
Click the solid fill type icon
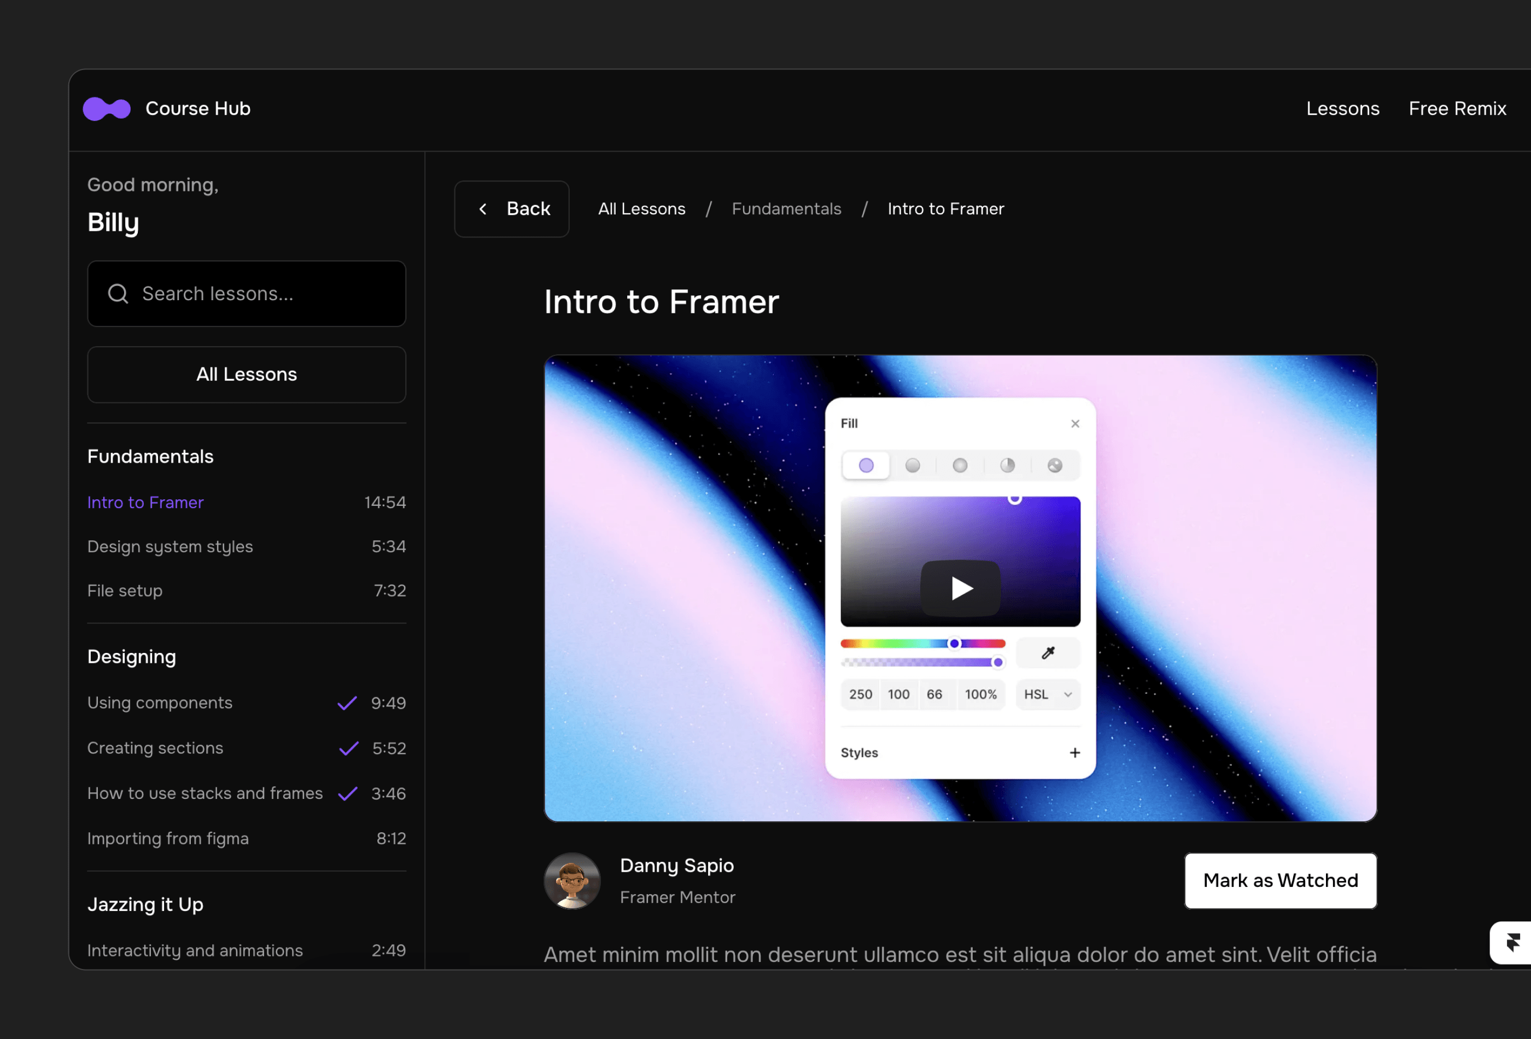[866, 464]
